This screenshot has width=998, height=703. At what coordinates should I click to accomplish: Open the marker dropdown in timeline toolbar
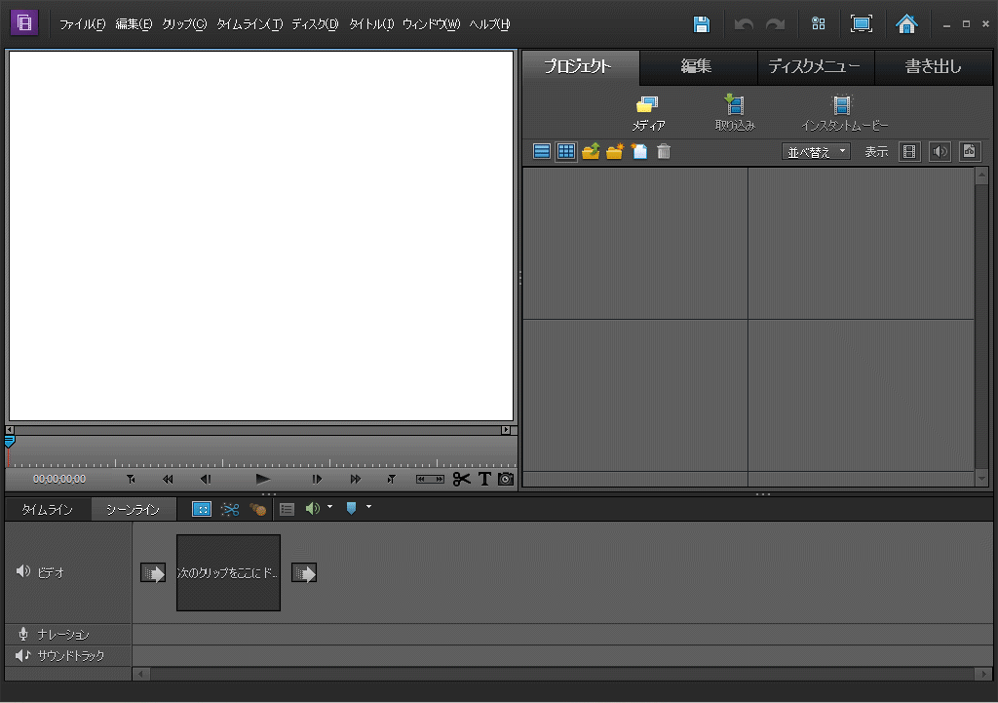(368, 508)
